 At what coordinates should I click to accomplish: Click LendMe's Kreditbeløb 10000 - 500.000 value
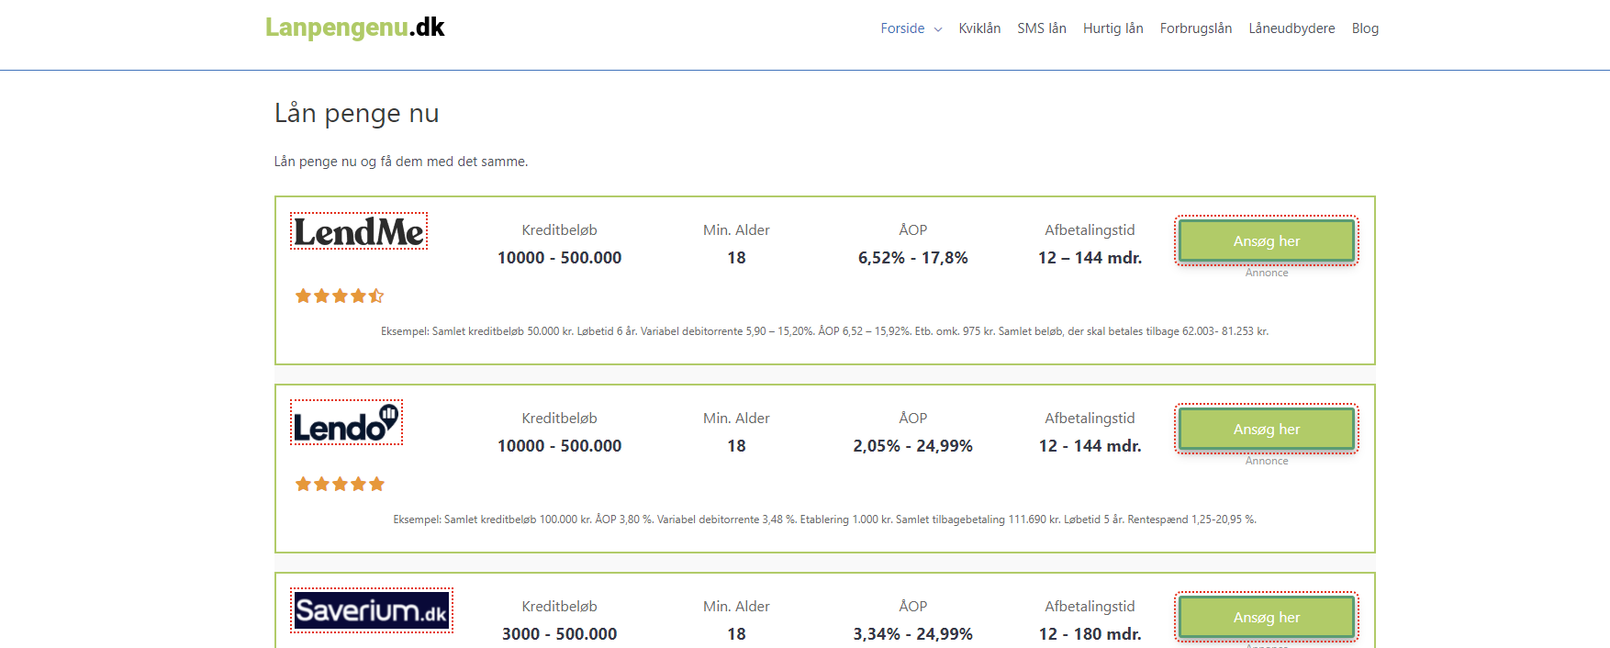click(x=559, y=258)
